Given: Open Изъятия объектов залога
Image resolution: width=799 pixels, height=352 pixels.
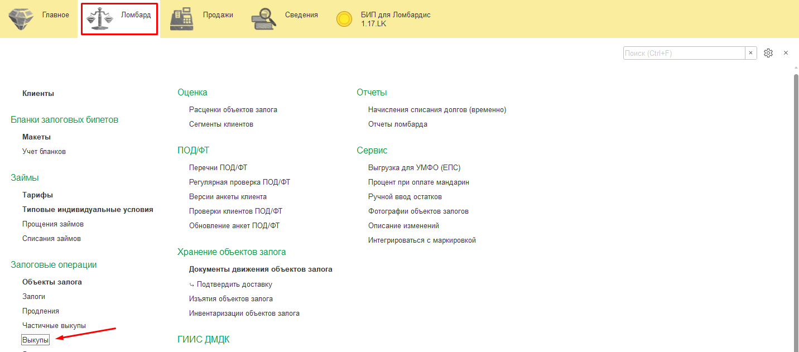Looking at the screenshot, I should pyautogui.click(x=231, y=298).
